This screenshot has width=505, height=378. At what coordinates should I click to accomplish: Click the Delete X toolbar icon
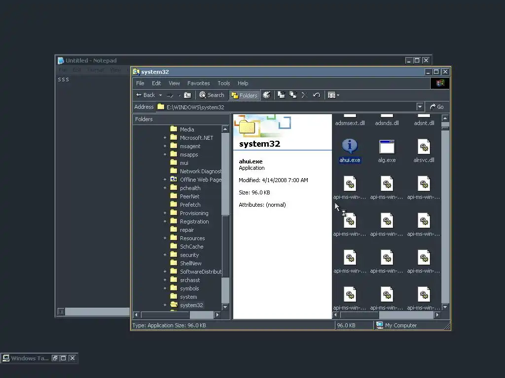305,95
